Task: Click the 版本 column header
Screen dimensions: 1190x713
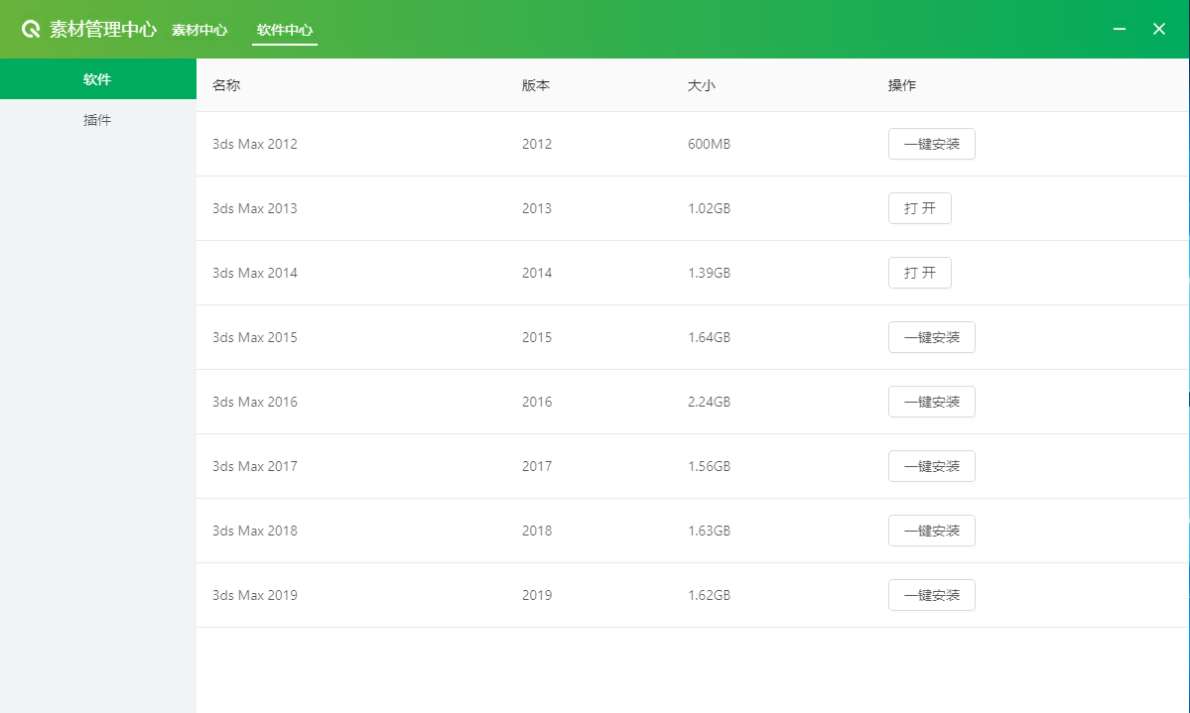Action: [536, 85]
